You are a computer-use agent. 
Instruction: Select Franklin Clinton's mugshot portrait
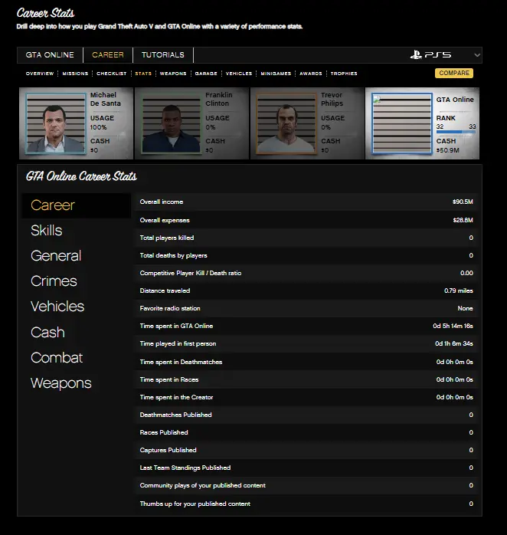click(x=170, y=124)
